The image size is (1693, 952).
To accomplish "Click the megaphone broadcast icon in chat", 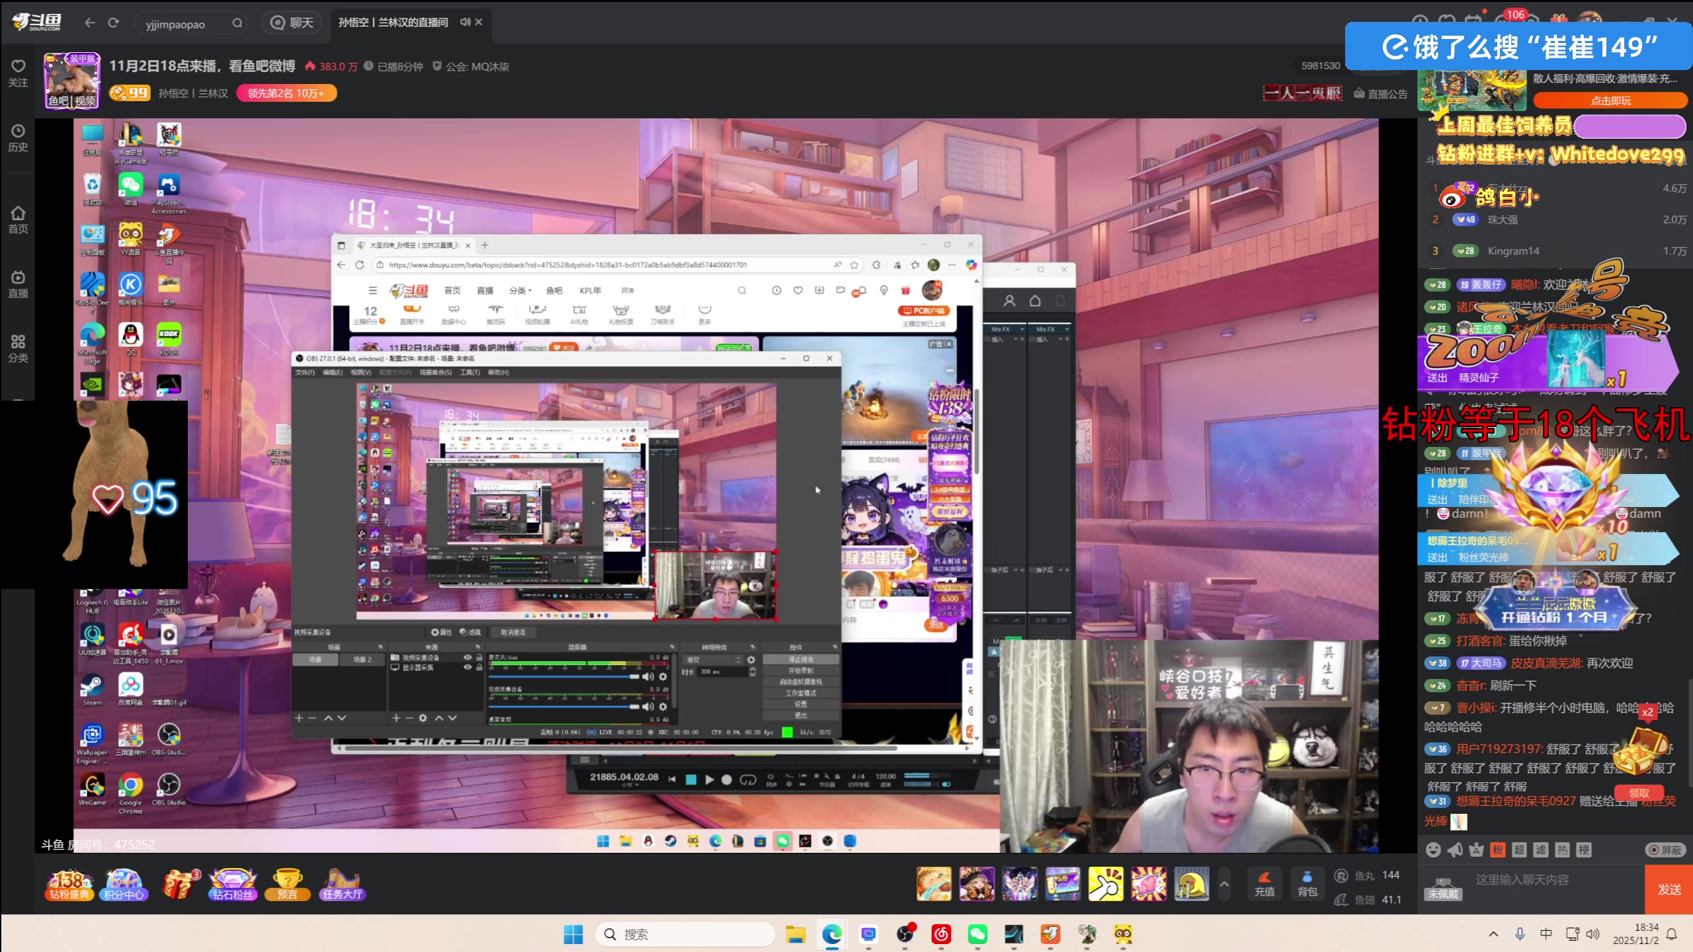I will coord(1454,850).
